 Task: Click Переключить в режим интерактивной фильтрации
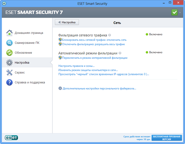95,58
